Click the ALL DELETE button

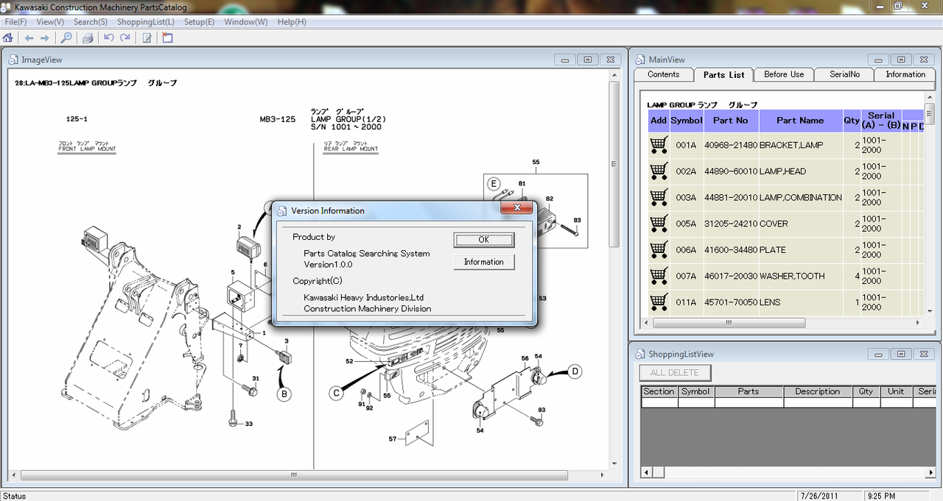click(x=676, y=373)
